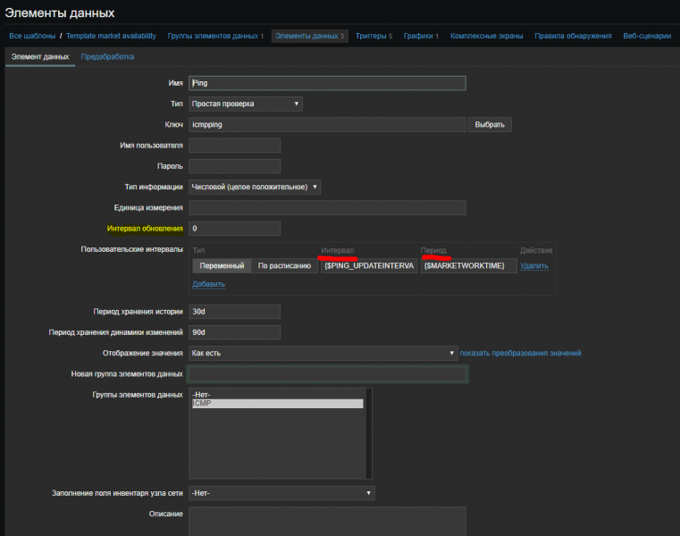The width and height of the screenshot is (680, 536).
Task: Open the Тип информации dropdown
Action: point(255,187)
